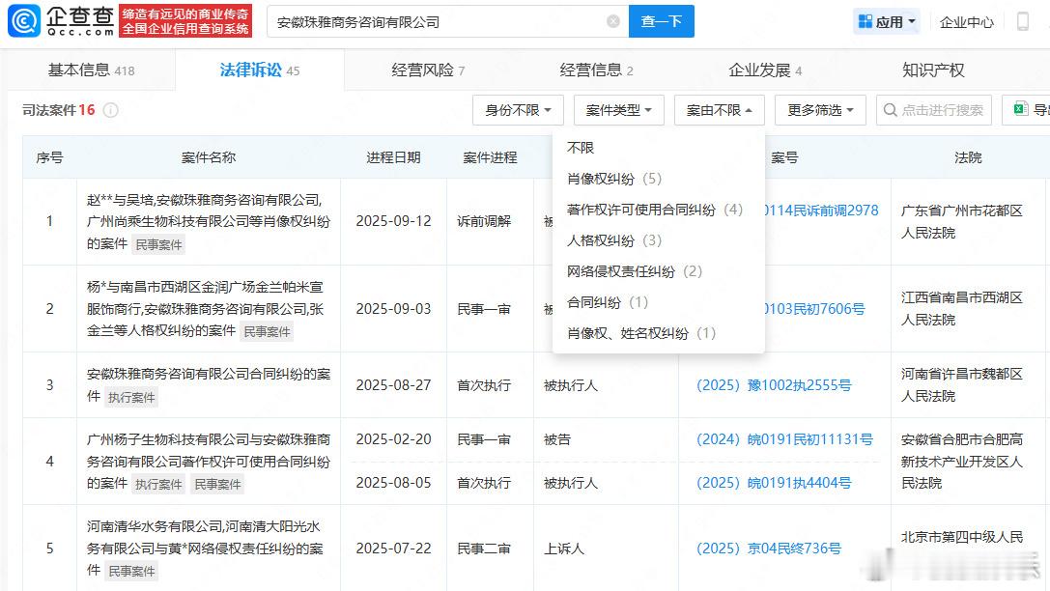The height and width of the screenshot is (591, 1050).
Task: Switch to the 法律诉讼 tab
Action: tap(260, 70)
